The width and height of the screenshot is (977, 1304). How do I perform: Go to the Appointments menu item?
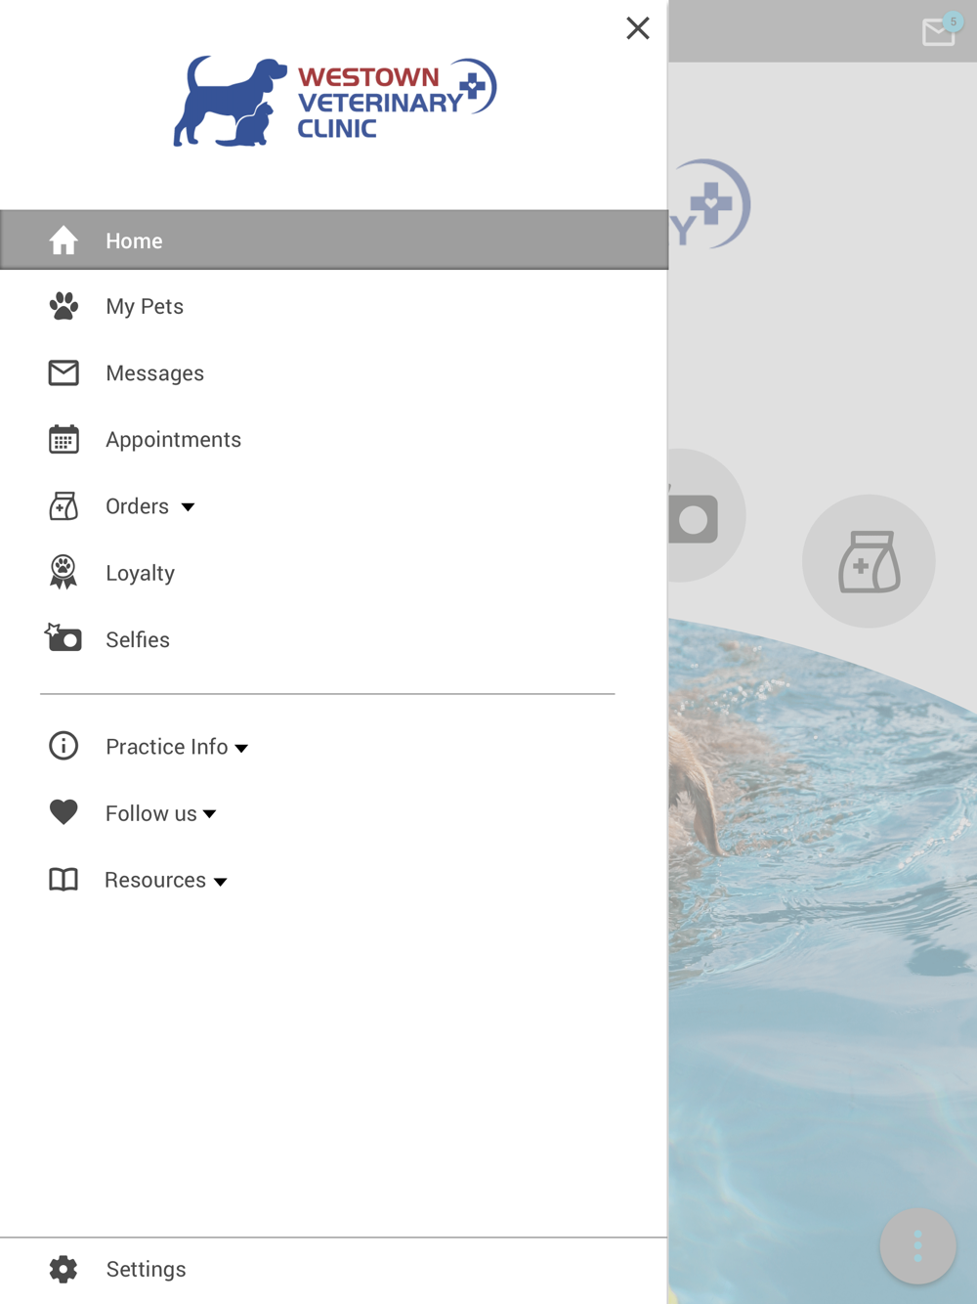pyautogui.click(x=334, y=440)
